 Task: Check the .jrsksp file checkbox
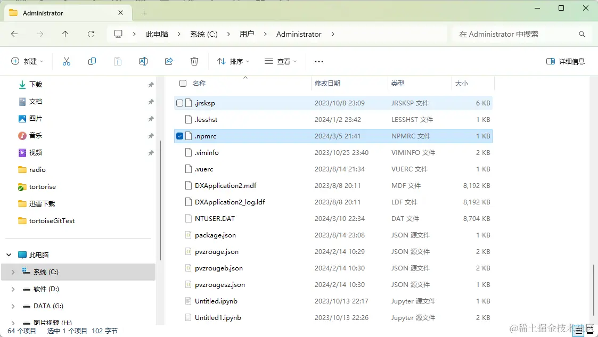click(179, 103)
